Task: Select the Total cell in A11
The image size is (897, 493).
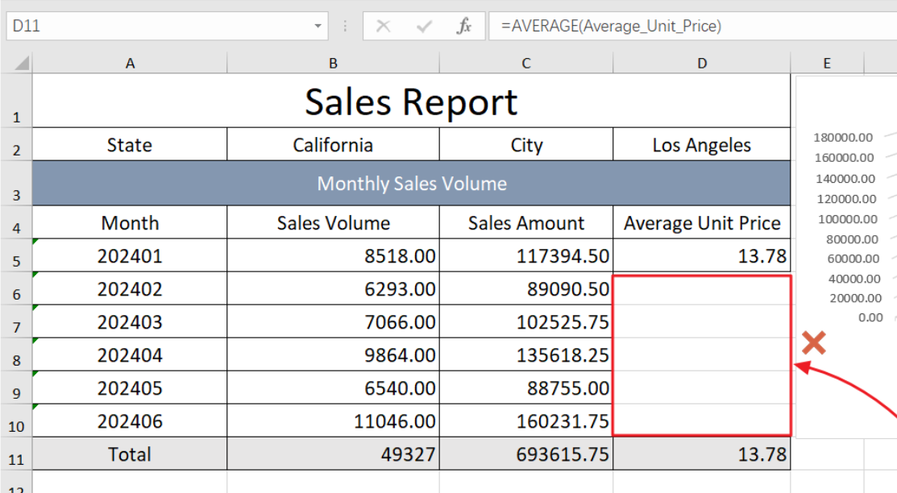Action: coord(129,454)
